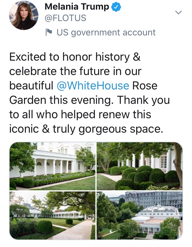Click the line "Excited to honor history &"

(x=75, y=57)
